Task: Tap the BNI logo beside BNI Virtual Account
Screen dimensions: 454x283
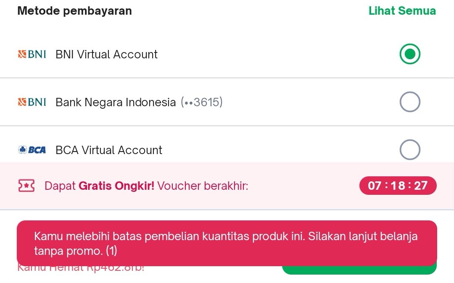Action: tap(32, 54)
